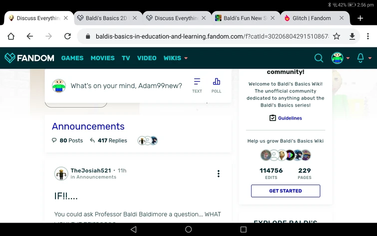
Task: Expand notifications dropdown arrow
Action: [x=370, y=58]
